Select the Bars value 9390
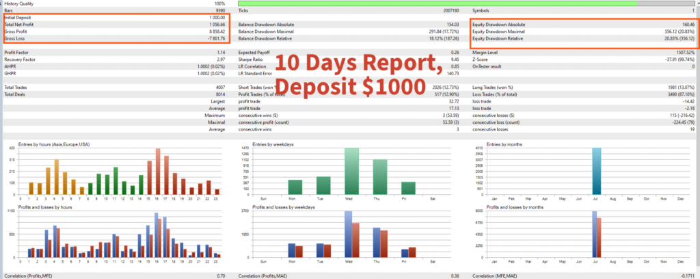 (x=220, y=10)
